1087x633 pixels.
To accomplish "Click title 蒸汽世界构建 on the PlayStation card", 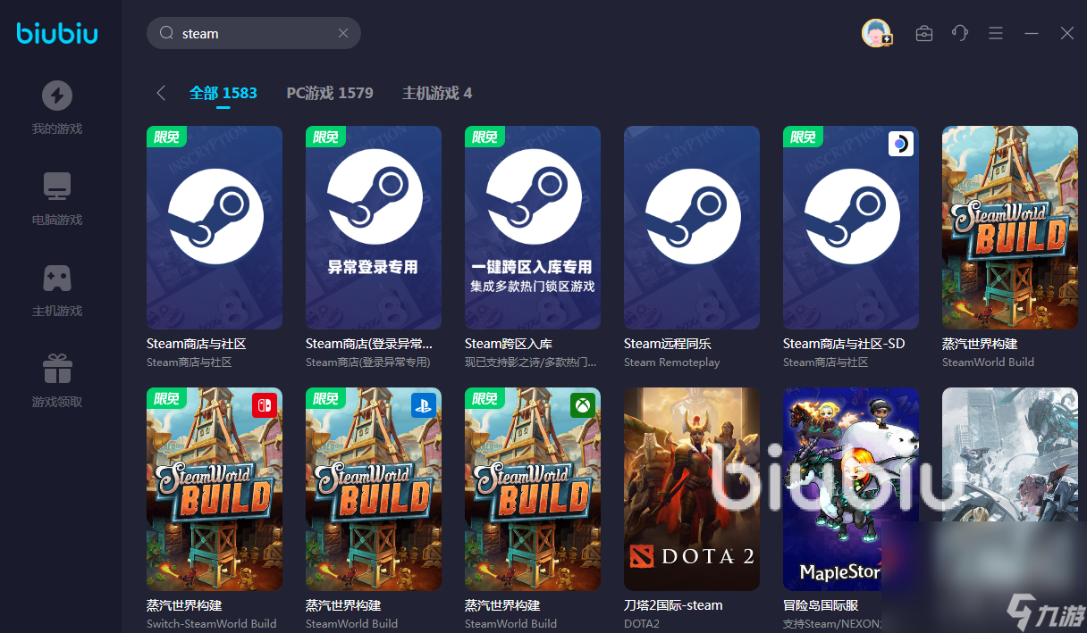I will coord(343,605).
